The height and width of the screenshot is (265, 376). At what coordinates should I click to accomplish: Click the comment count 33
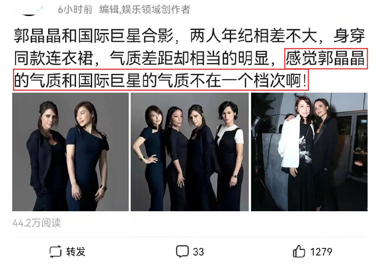[x=198, y=252]
